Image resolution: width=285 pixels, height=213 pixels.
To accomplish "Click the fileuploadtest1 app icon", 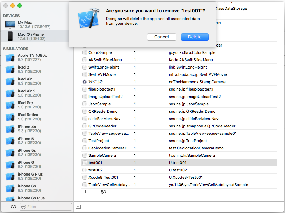I will point(84,89).
